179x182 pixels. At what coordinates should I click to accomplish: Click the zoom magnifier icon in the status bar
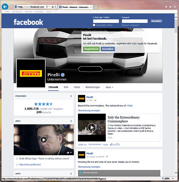coord(163,178)
